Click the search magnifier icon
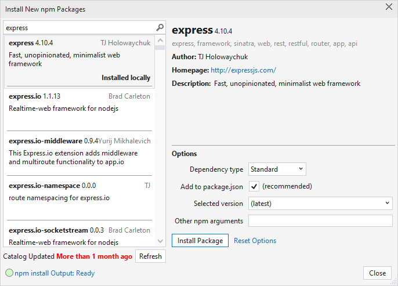Viewport: 398px width, 286px height. pos(160,28)
